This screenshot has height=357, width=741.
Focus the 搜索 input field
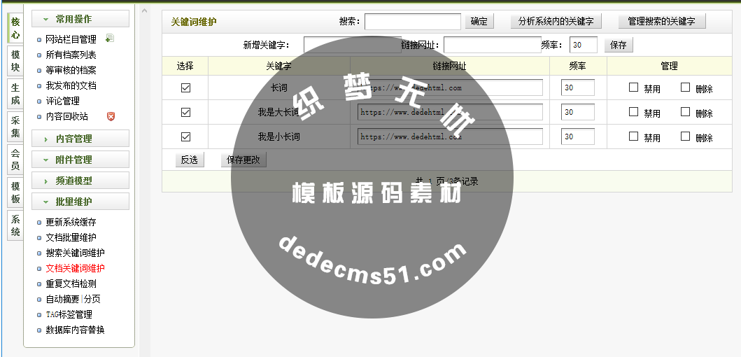coord(413,21)
